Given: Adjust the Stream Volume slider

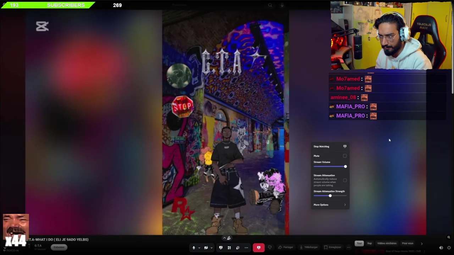Looking at the screenshot, I should click(330, 166).
